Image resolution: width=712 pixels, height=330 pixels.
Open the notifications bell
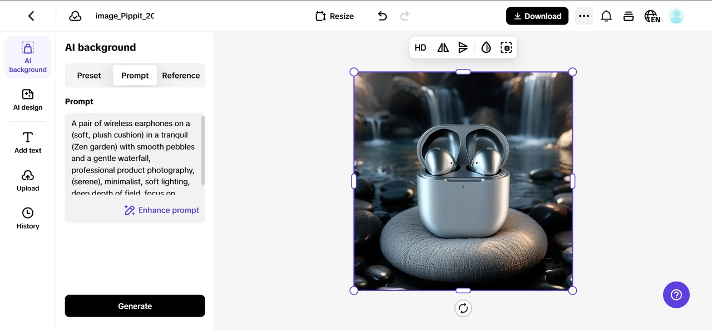(606, 16)
